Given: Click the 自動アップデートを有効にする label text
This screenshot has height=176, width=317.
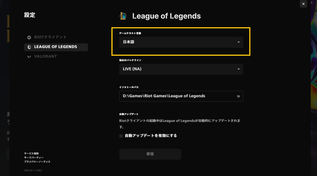Looking at the screenshot, I should tap(151, 136).
